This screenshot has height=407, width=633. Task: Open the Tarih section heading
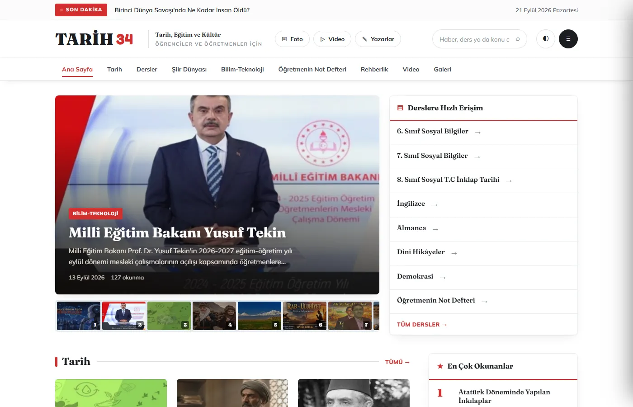tap(76, 361)
